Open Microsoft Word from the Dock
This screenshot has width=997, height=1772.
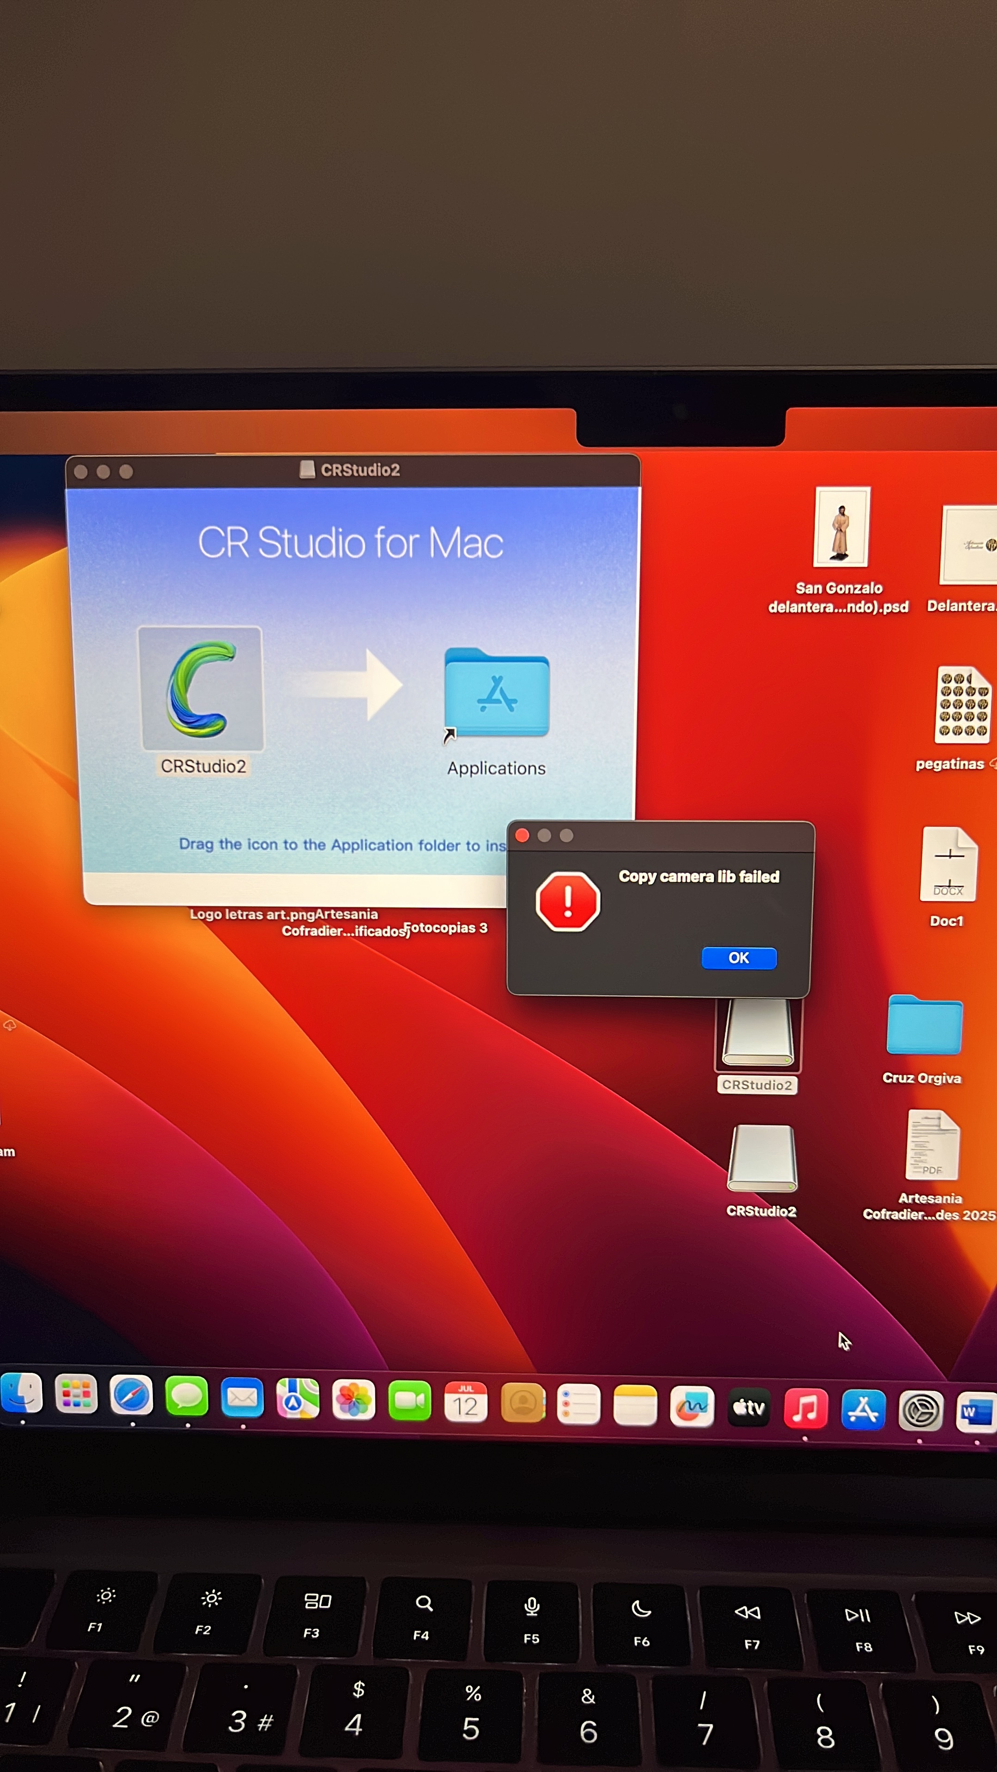point(976,1412)
